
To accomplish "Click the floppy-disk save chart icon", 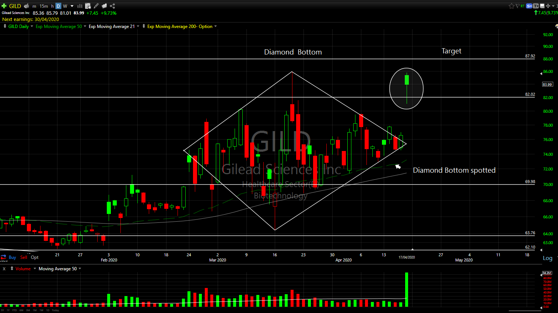I will click(x=542, y=6).
